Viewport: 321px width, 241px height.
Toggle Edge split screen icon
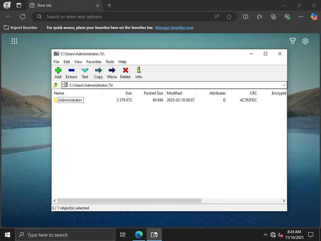[x=245, y=17]
